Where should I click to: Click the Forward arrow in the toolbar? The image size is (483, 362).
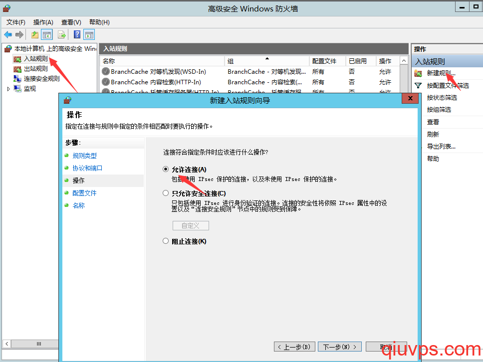click(19, 34)
